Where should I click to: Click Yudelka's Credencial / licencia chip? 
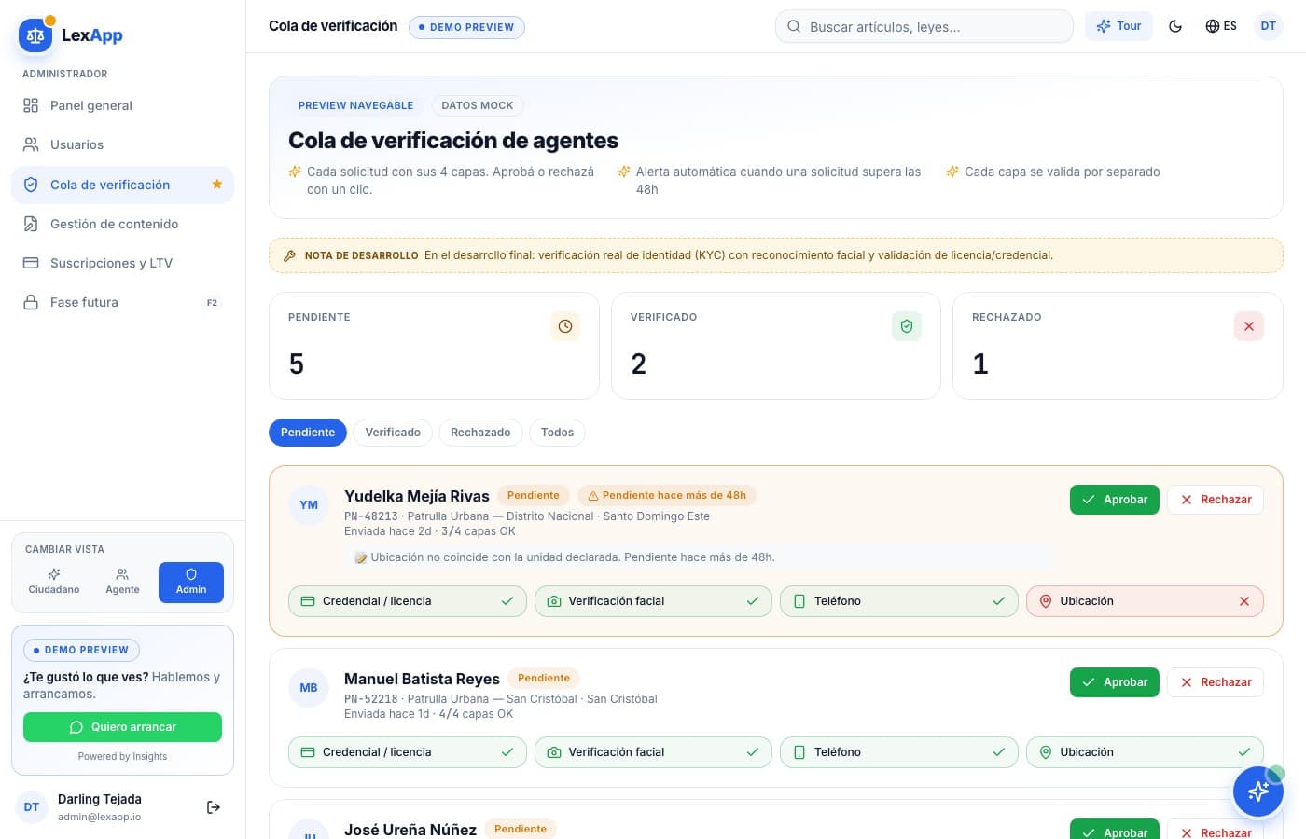pyautogui.click(x=408, y=601)
